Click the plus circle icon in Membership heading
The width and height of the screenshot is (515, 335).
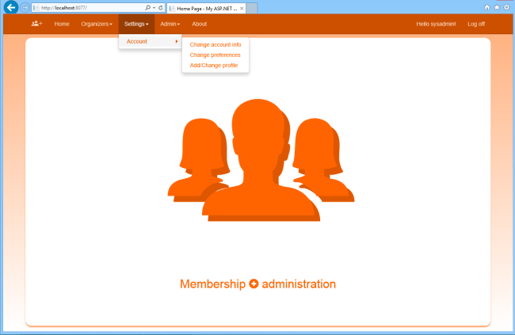coord(254,284)
